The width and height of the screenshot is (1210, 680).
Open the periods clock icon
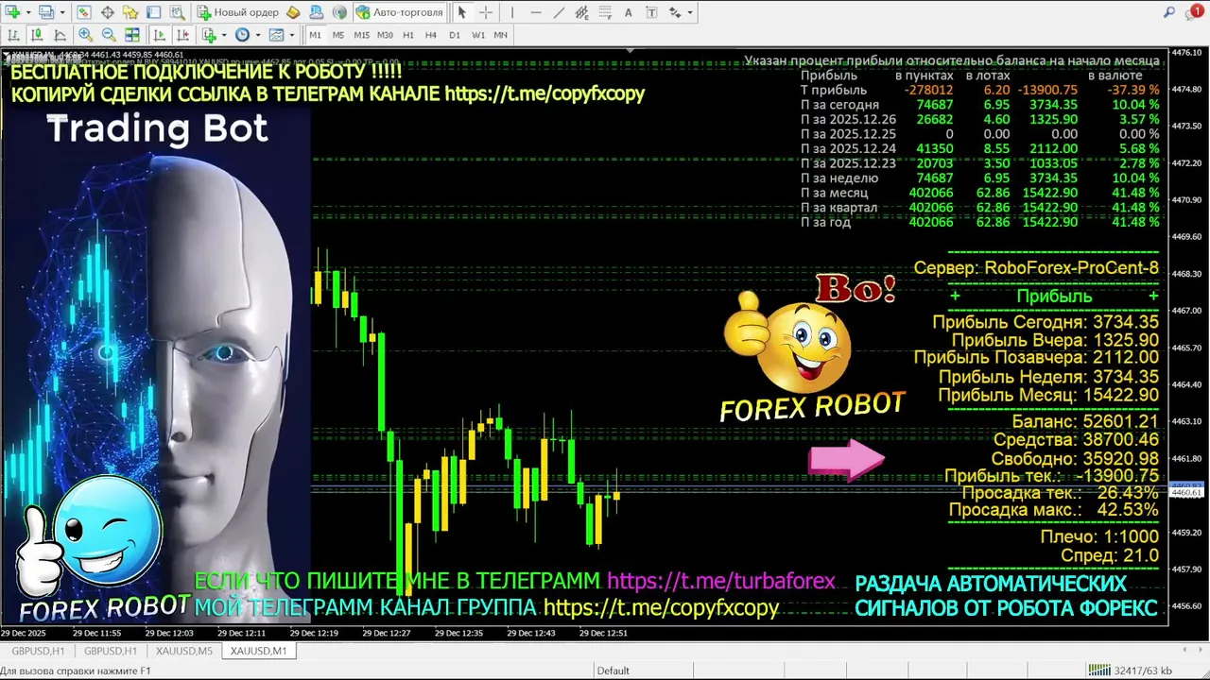pyautogui.click(x=242, y=35)
